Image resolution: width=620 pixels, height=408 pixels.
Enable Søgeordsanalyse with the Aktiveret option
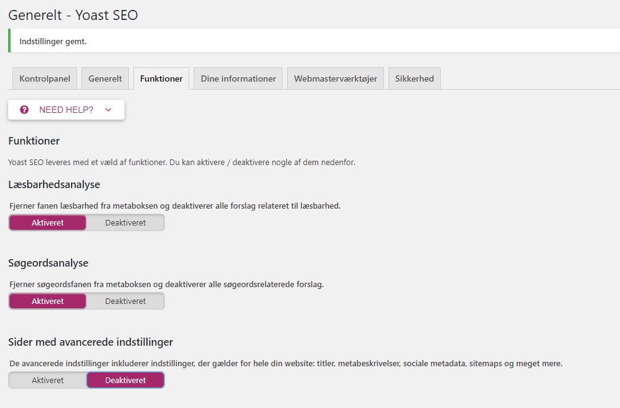pyautogui.click(x=48, y=301)
